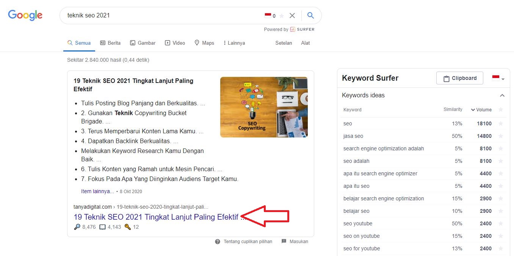Click the key icon showing 12
The height and width of the screenshot is (256, 514).
tap(127, 227)
